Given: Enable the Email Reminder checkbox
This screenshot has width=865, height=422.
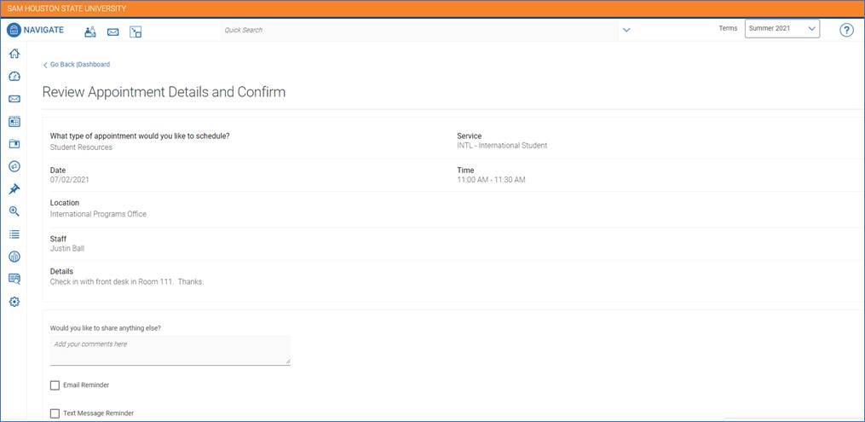Looking at the screenshot, I should (55, 385).
